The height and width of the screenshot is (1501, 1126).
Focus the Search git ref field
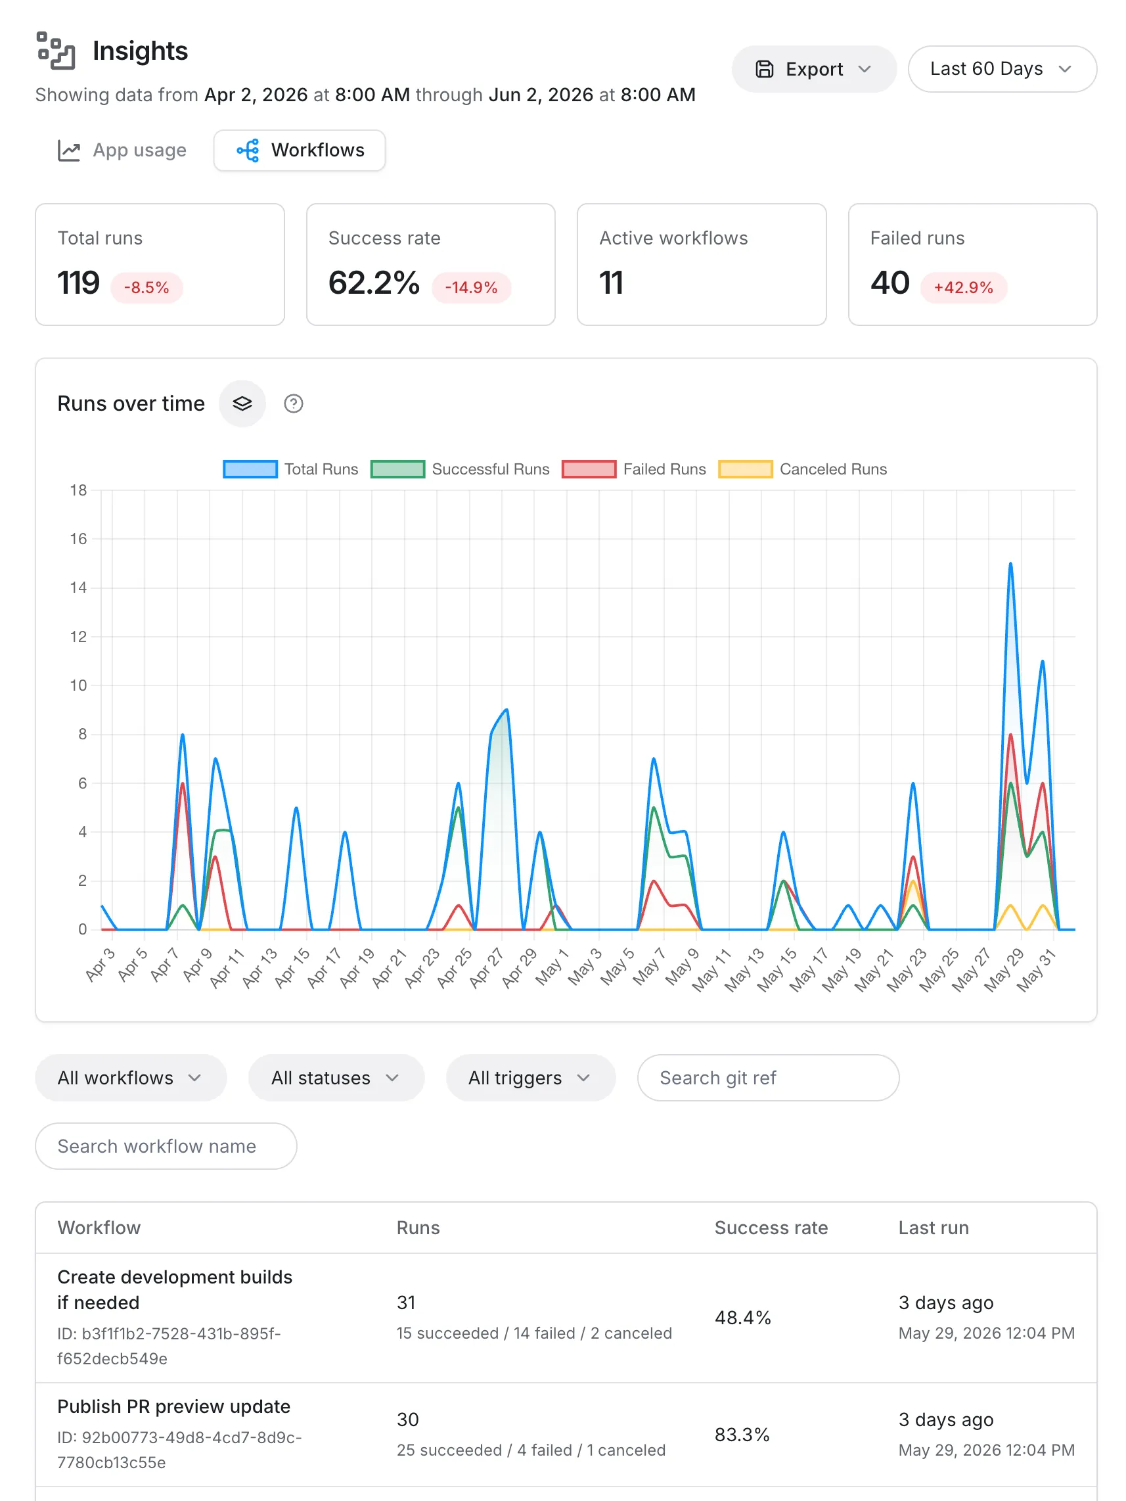(x=768, y=1078)
